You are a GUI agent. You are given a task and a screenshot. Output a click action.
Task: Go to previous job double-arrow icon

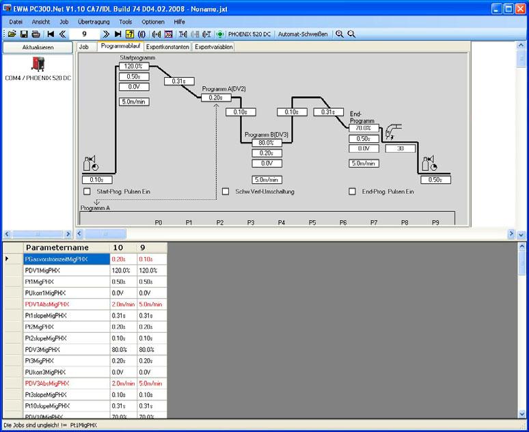(62, 34)
